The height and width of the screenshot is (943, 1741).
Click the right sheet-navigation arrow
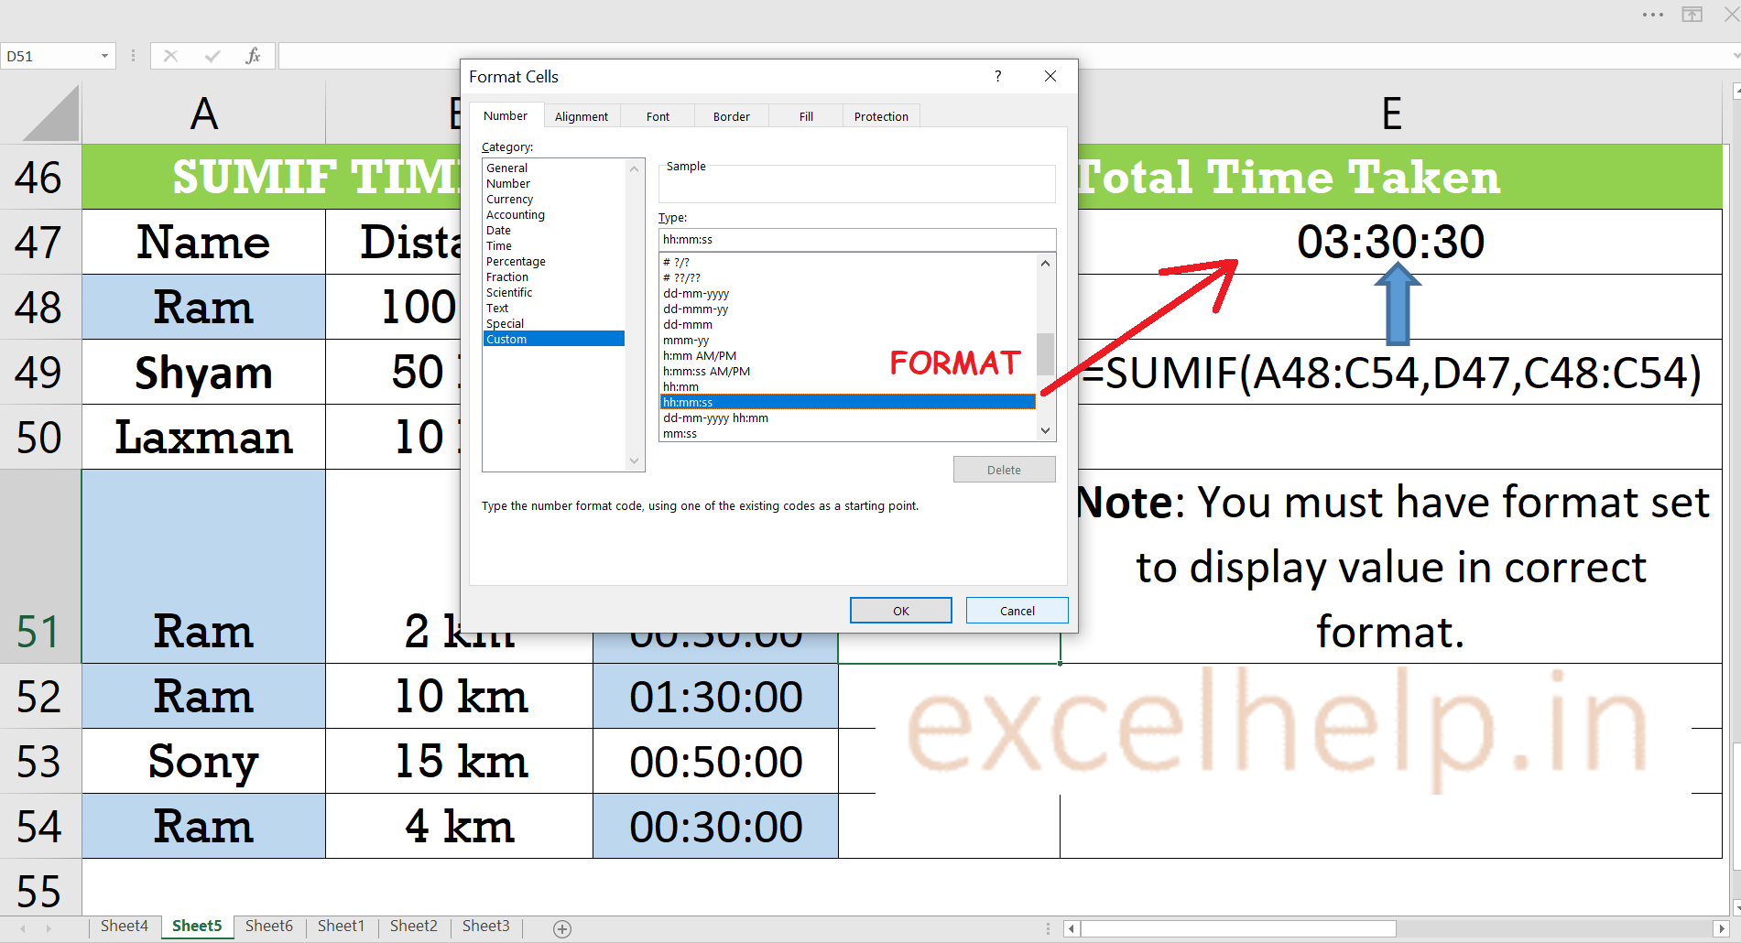click(48, 927)
